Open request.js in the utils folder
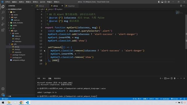 pos(18,52)
